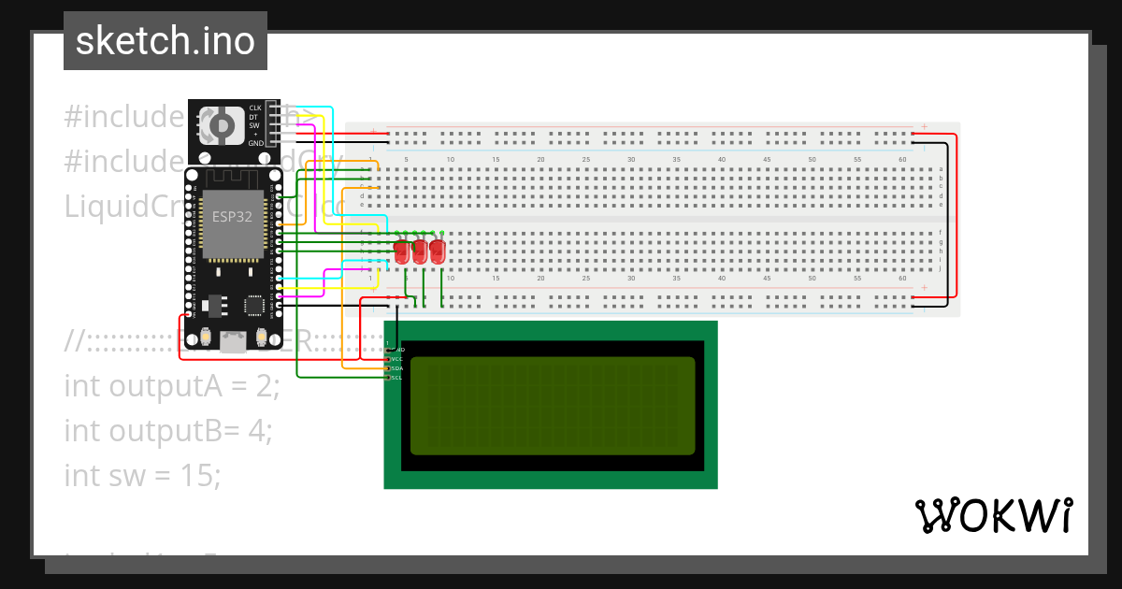Select the ESP32 dev board module
Viewport: 1122px width, 589px height.
[x=234, y=224]
